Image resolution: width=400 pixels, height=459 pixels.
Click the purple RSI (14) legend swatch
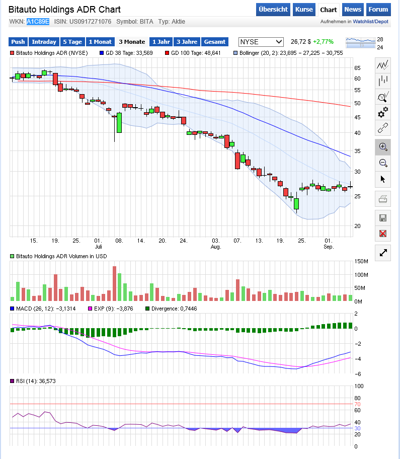point(12,381)
